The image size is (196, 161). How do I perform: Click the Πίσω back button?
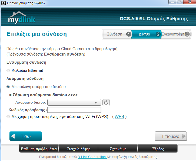pos(26,136)
